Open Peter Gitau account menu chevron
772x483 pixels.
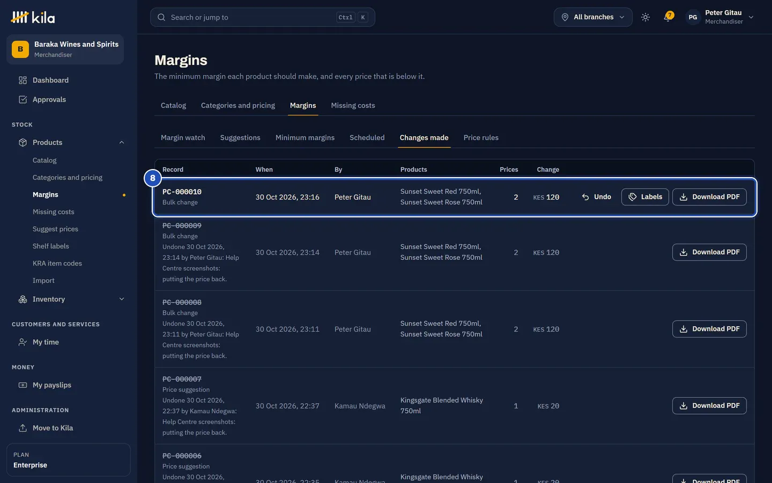coord(751,17)
